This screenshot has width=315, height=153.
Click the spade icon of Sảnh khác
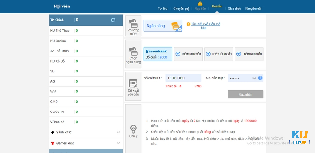point(53,132)
